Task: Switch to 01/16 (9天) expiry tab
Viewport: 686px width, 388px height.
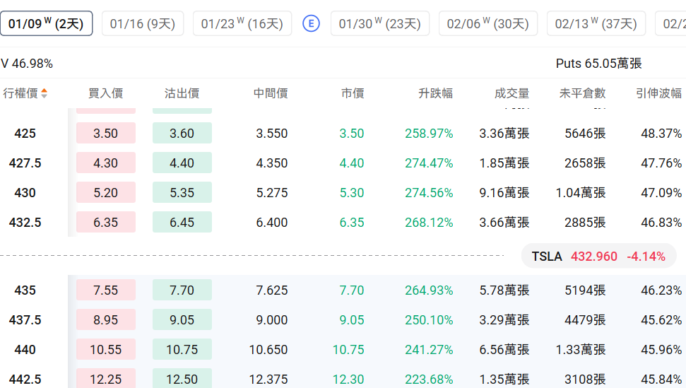Action: (143, 24)
